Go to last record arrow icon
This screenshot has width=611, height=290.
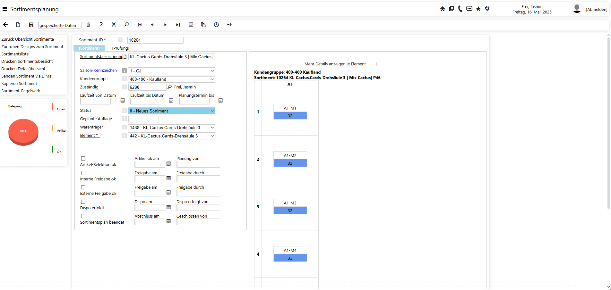coord(178,25)
